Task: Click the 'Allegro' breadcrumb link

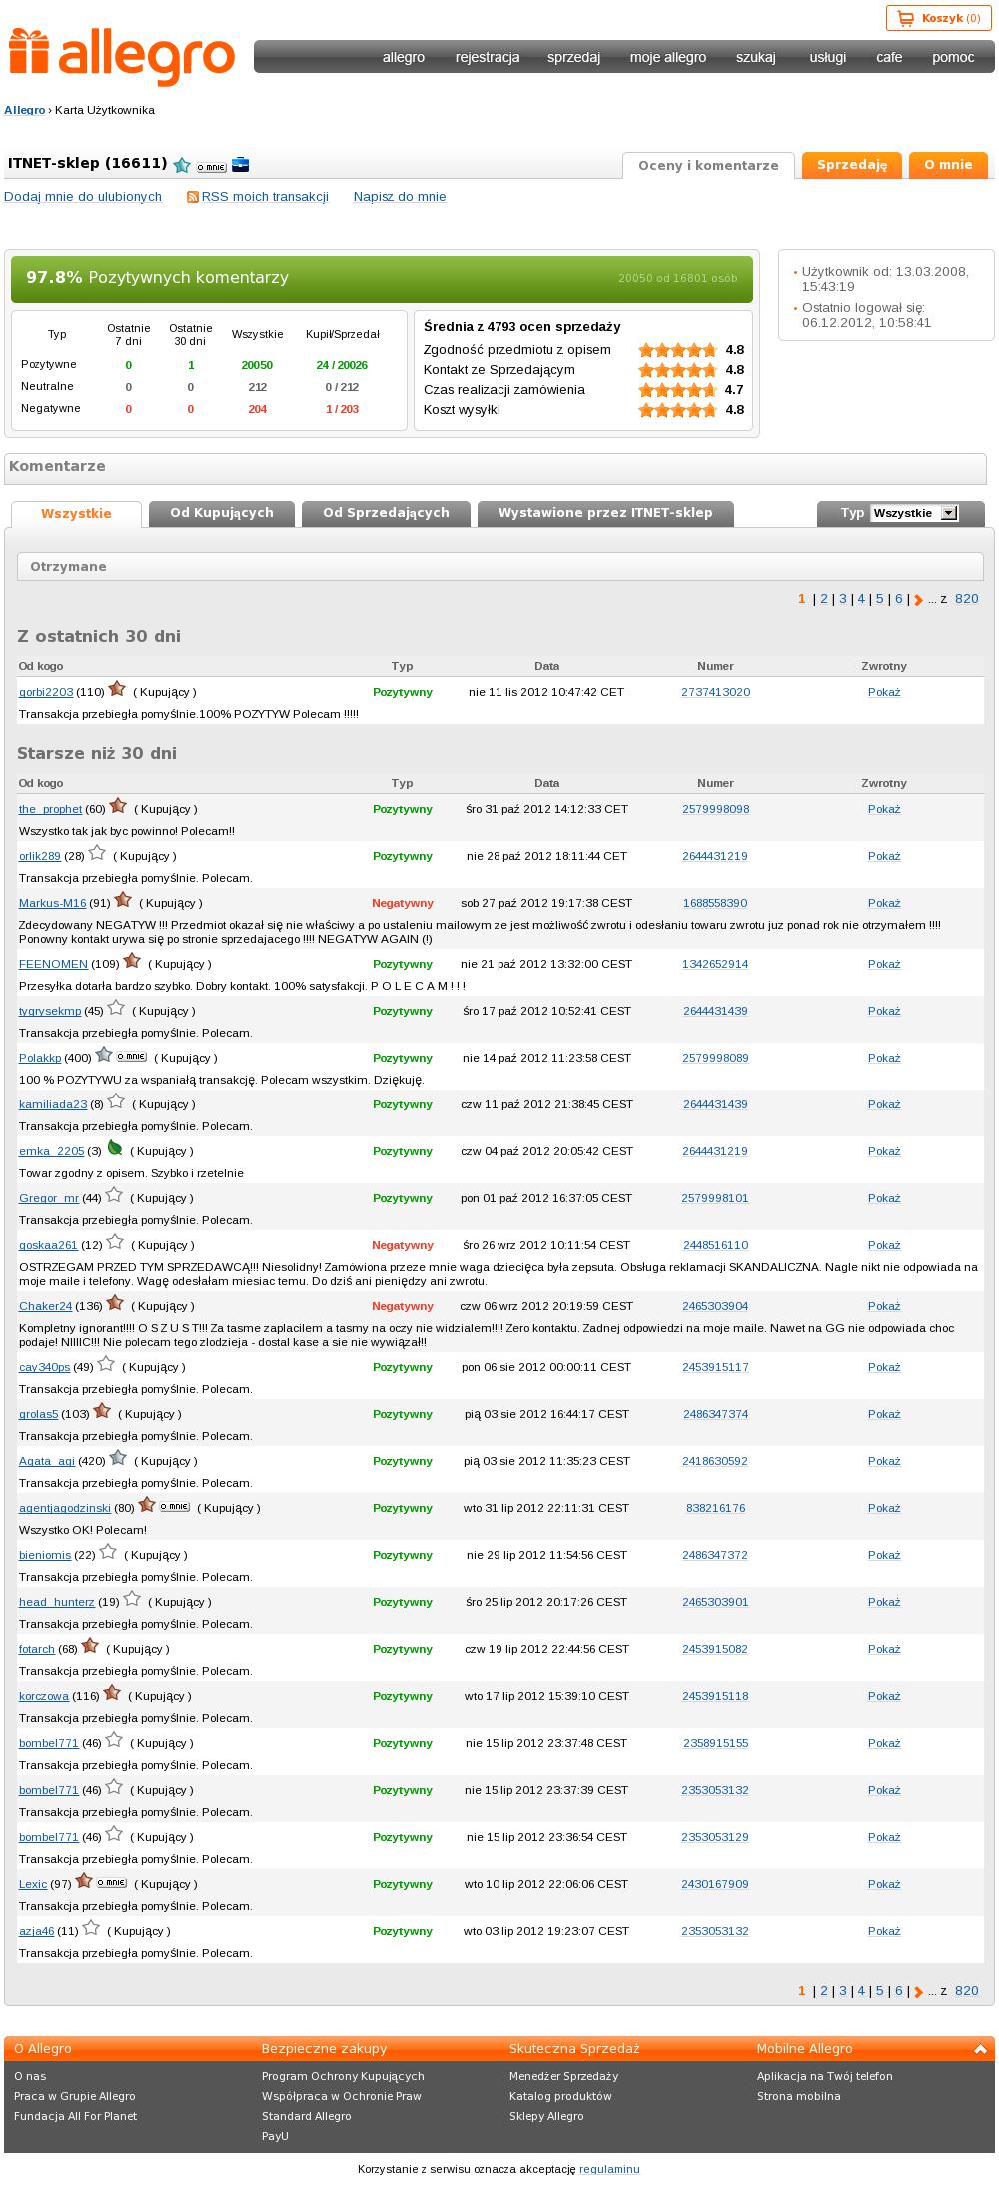Action: tap(25, 110)
